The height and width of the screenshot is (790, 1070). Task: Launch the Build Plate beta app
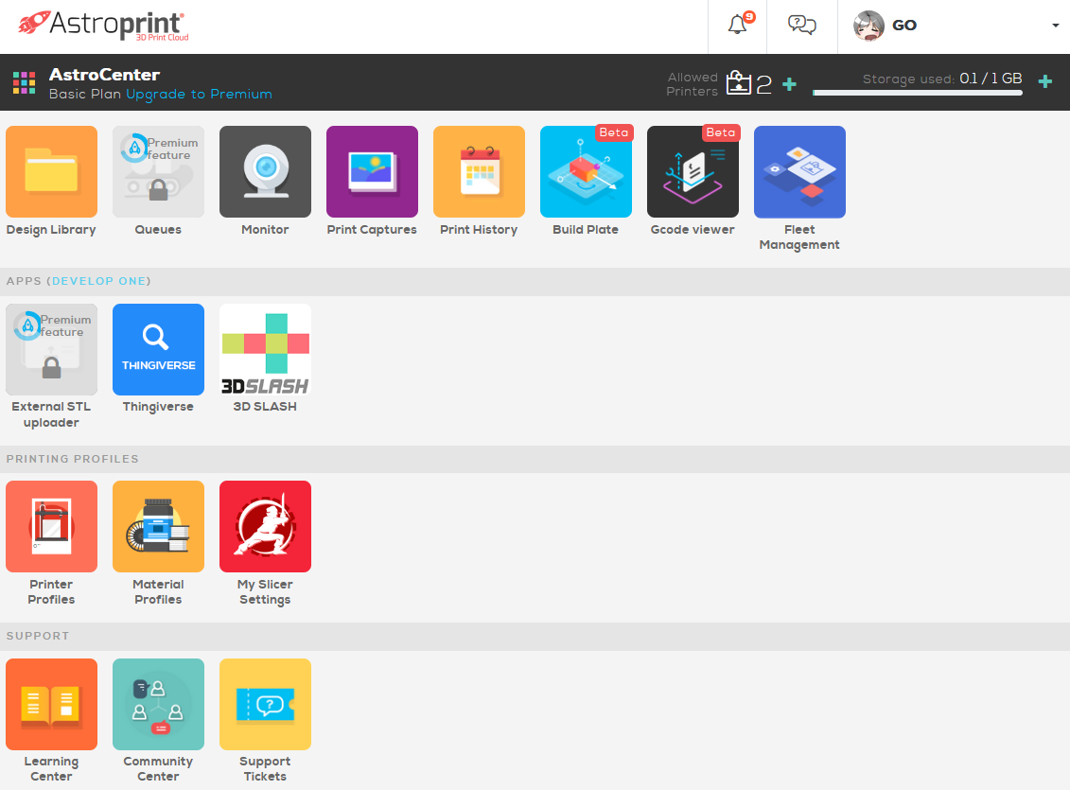pyautogui.click(x=586, y=171)
